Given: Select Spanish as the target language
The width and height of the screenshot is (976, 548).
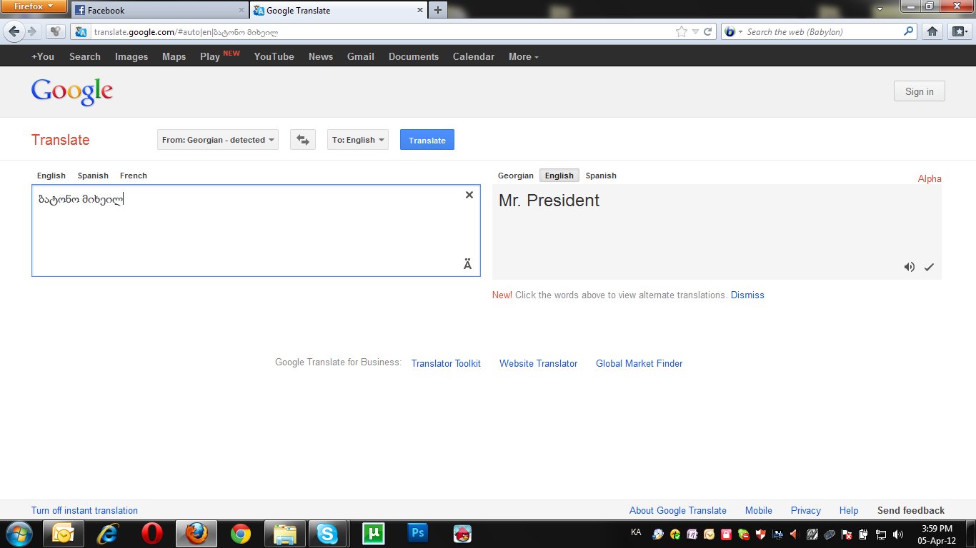Looking at the screenshot, I should click(x=601, y=176).
